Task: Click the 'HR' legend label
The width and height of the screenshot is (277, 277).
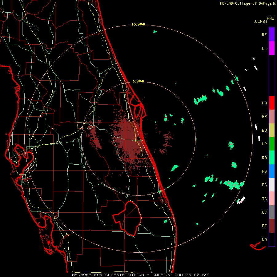Action: [264, 144]
